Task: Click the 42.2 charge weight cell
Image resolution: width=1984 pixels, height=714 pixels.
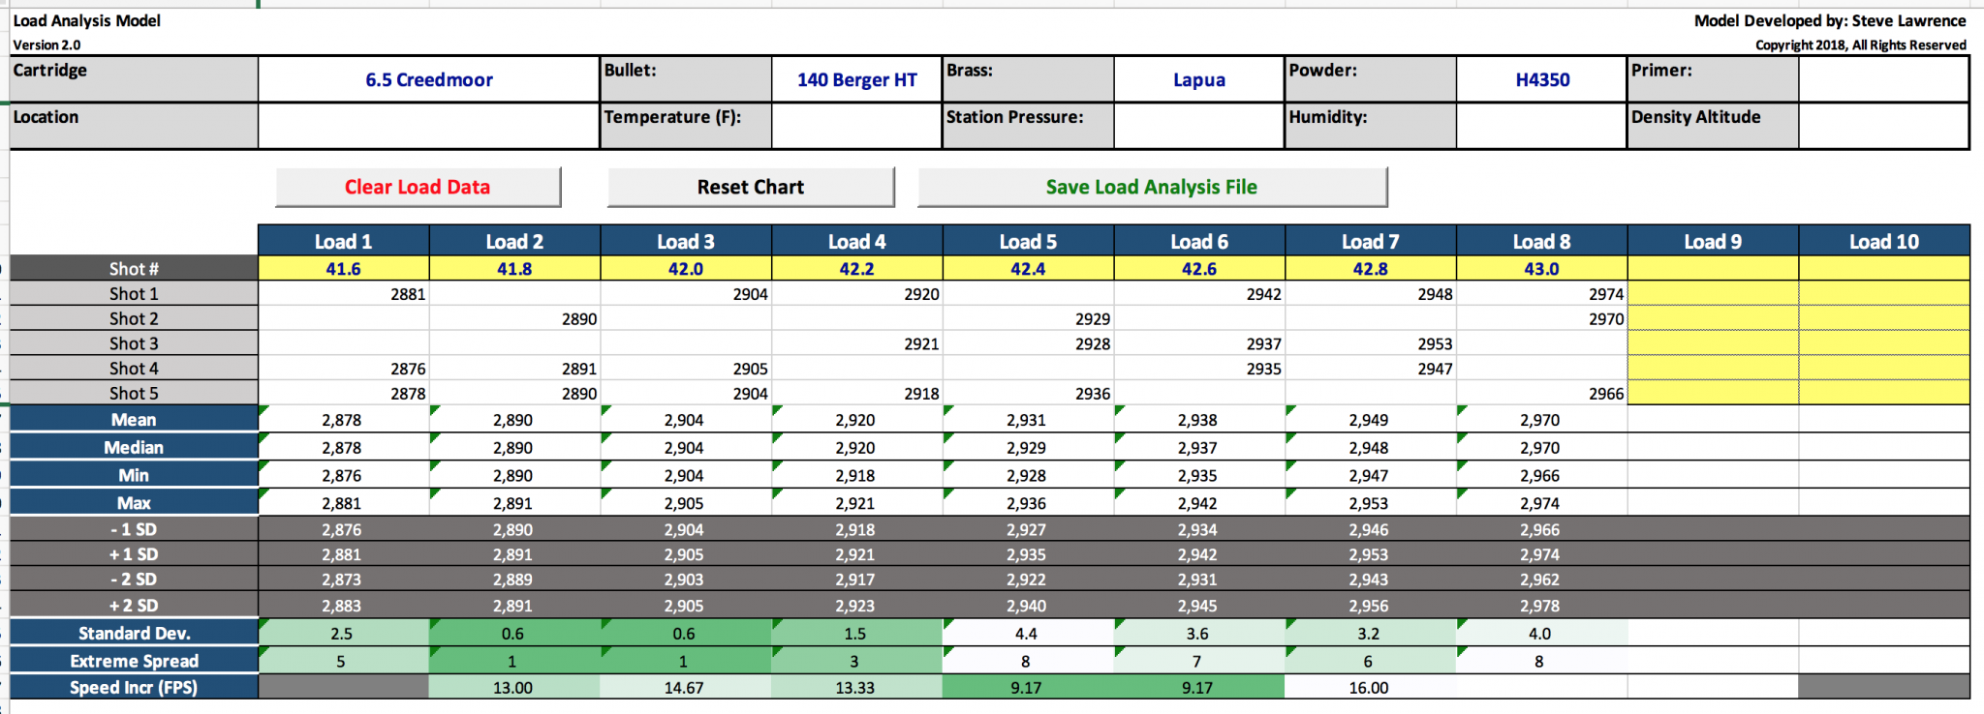Action: point(857,268)
